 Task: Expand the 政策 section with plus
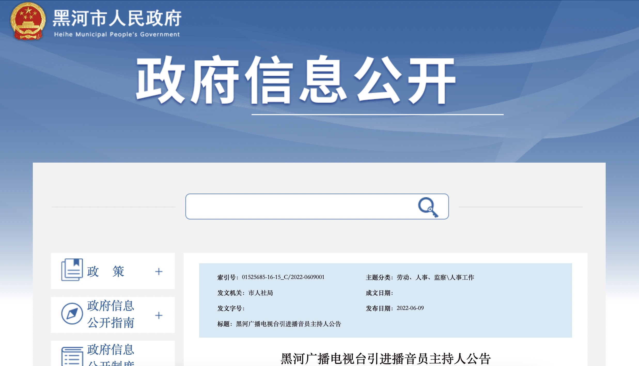point(159,271)
